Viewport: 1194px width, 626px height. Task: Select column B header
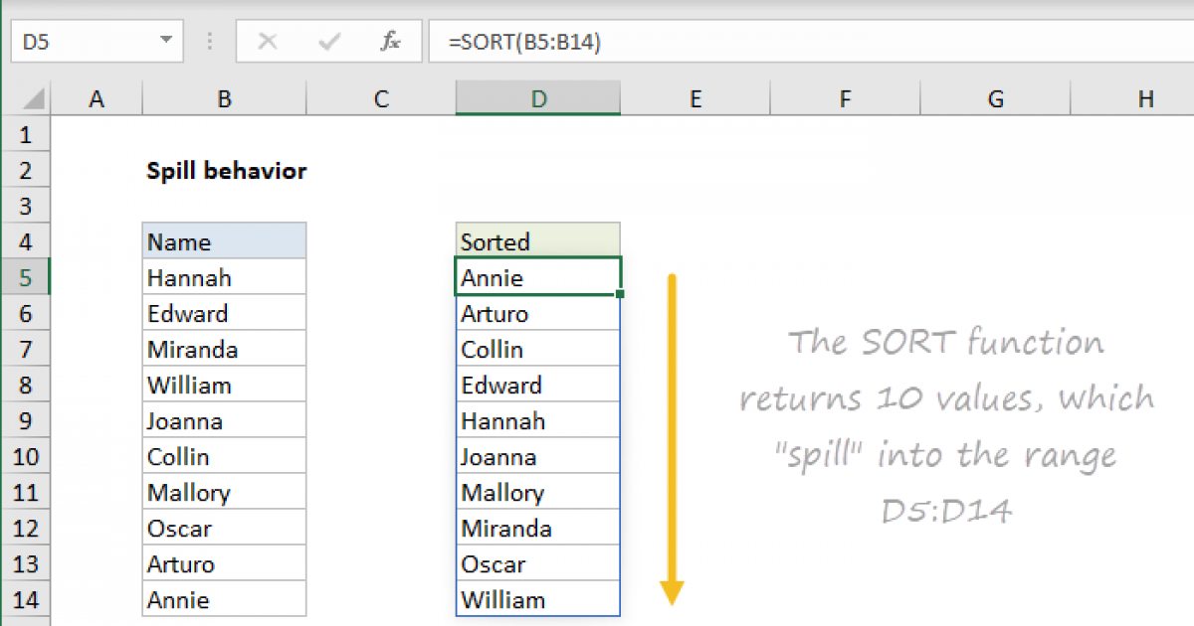pos(224,97)
